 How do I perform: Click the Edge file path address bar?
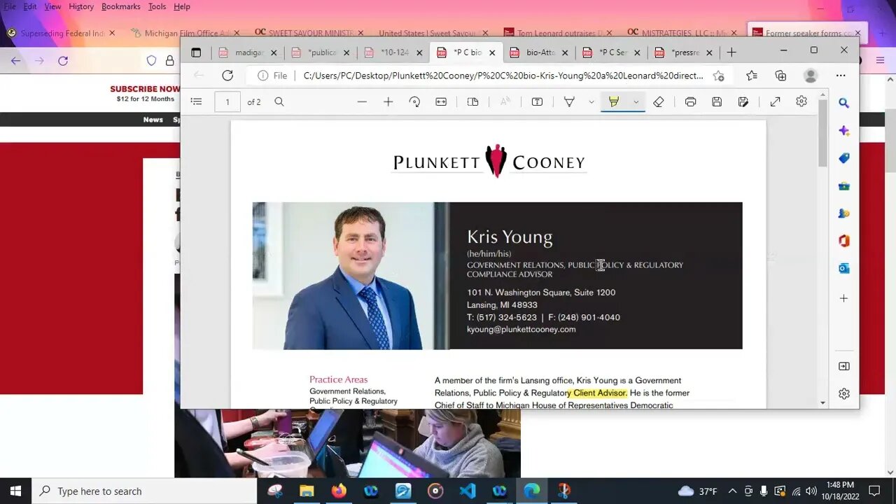click(x=503, y=76)
